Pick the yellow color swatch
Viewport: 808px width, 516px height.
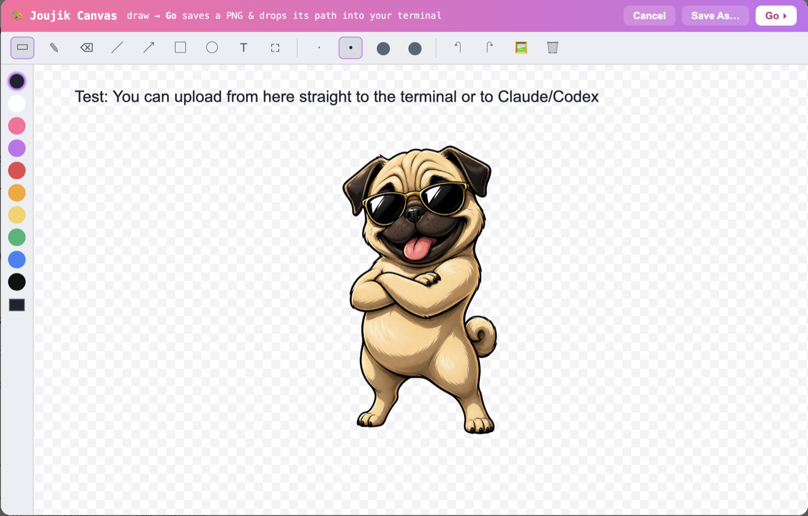point(17,215)
